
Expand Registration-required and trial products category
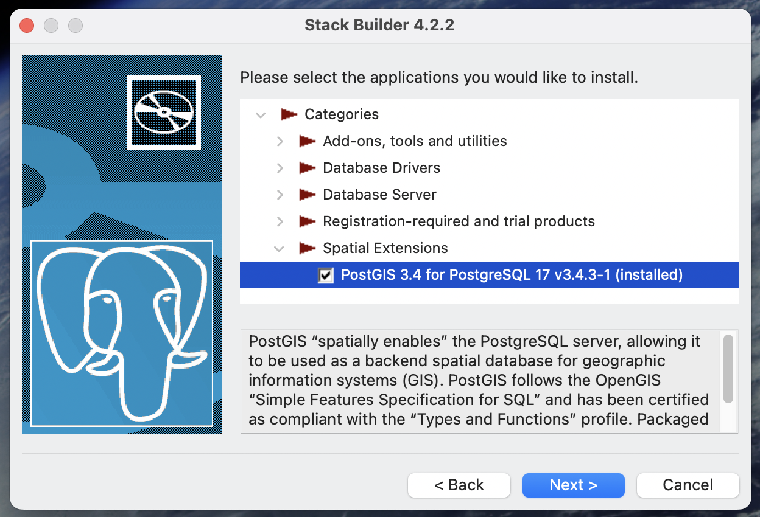click(280, 221)
